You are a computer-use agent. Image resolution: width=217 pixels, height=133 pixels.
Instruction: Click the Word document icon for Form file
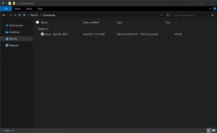pyautogui.click(x=42, y=34)
